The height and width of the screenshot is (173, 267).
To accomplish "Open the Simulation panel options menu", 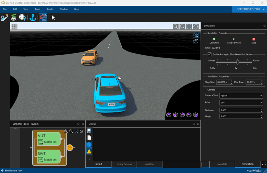I will 264,26.
